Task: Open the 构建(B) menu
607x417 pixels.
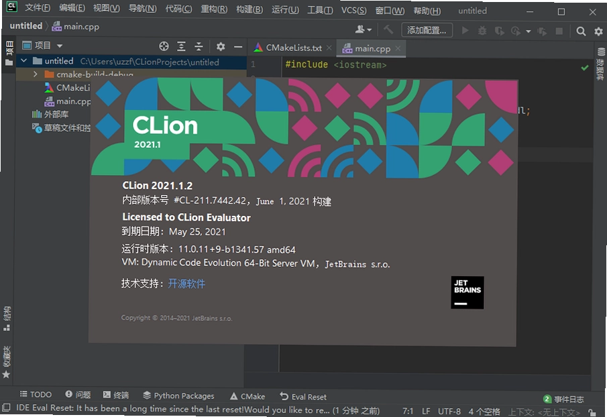Action: pyautogui.click(x=250, y=9)
